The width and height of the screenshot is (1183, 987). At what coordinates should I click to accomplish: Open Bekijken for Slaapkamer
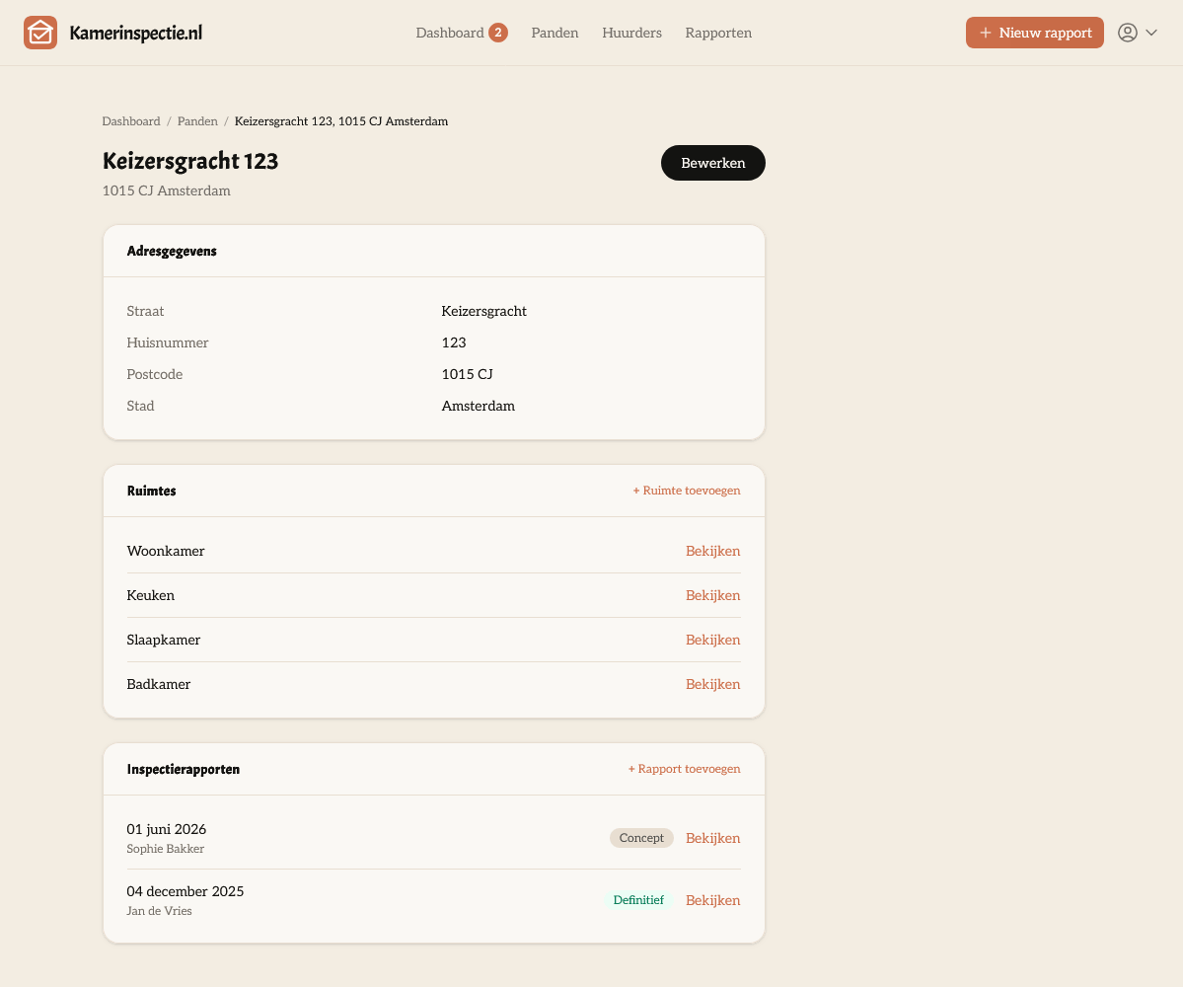click(713, 640)
